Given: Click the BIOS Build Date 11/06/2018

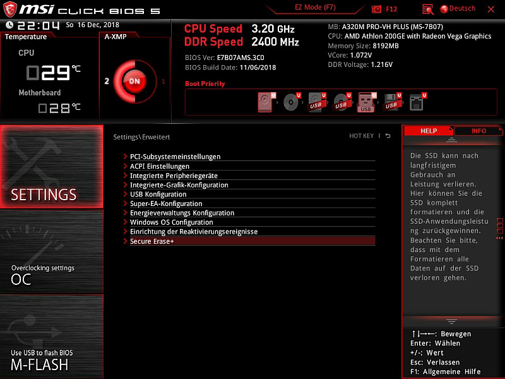Looking at the screenshot, I should [x=258, y=68].
